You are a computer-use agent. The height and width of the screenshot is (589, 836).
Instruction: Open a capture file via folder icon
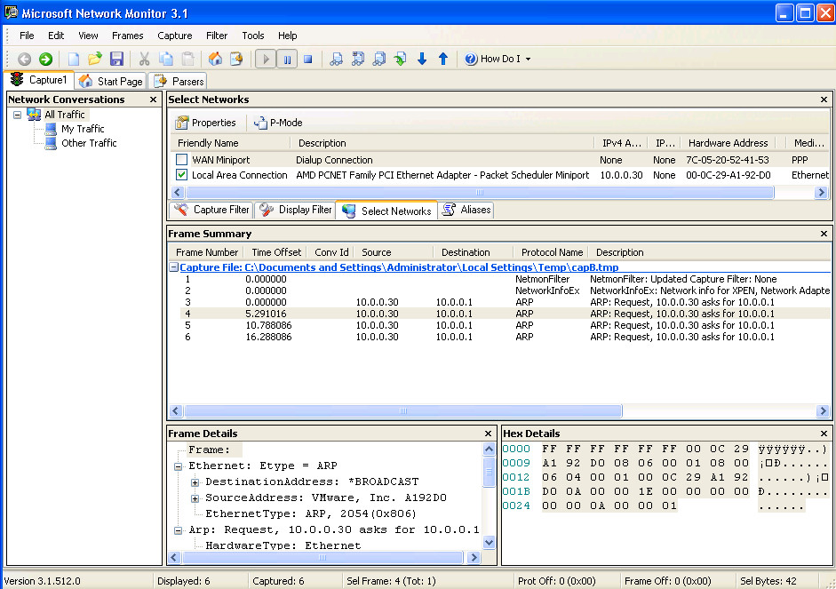pyautogui.click(x=95, y=60)
